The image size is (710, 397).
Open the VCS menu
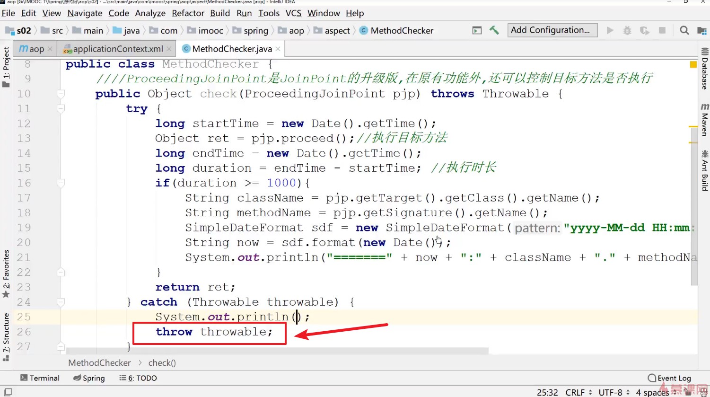293,13
